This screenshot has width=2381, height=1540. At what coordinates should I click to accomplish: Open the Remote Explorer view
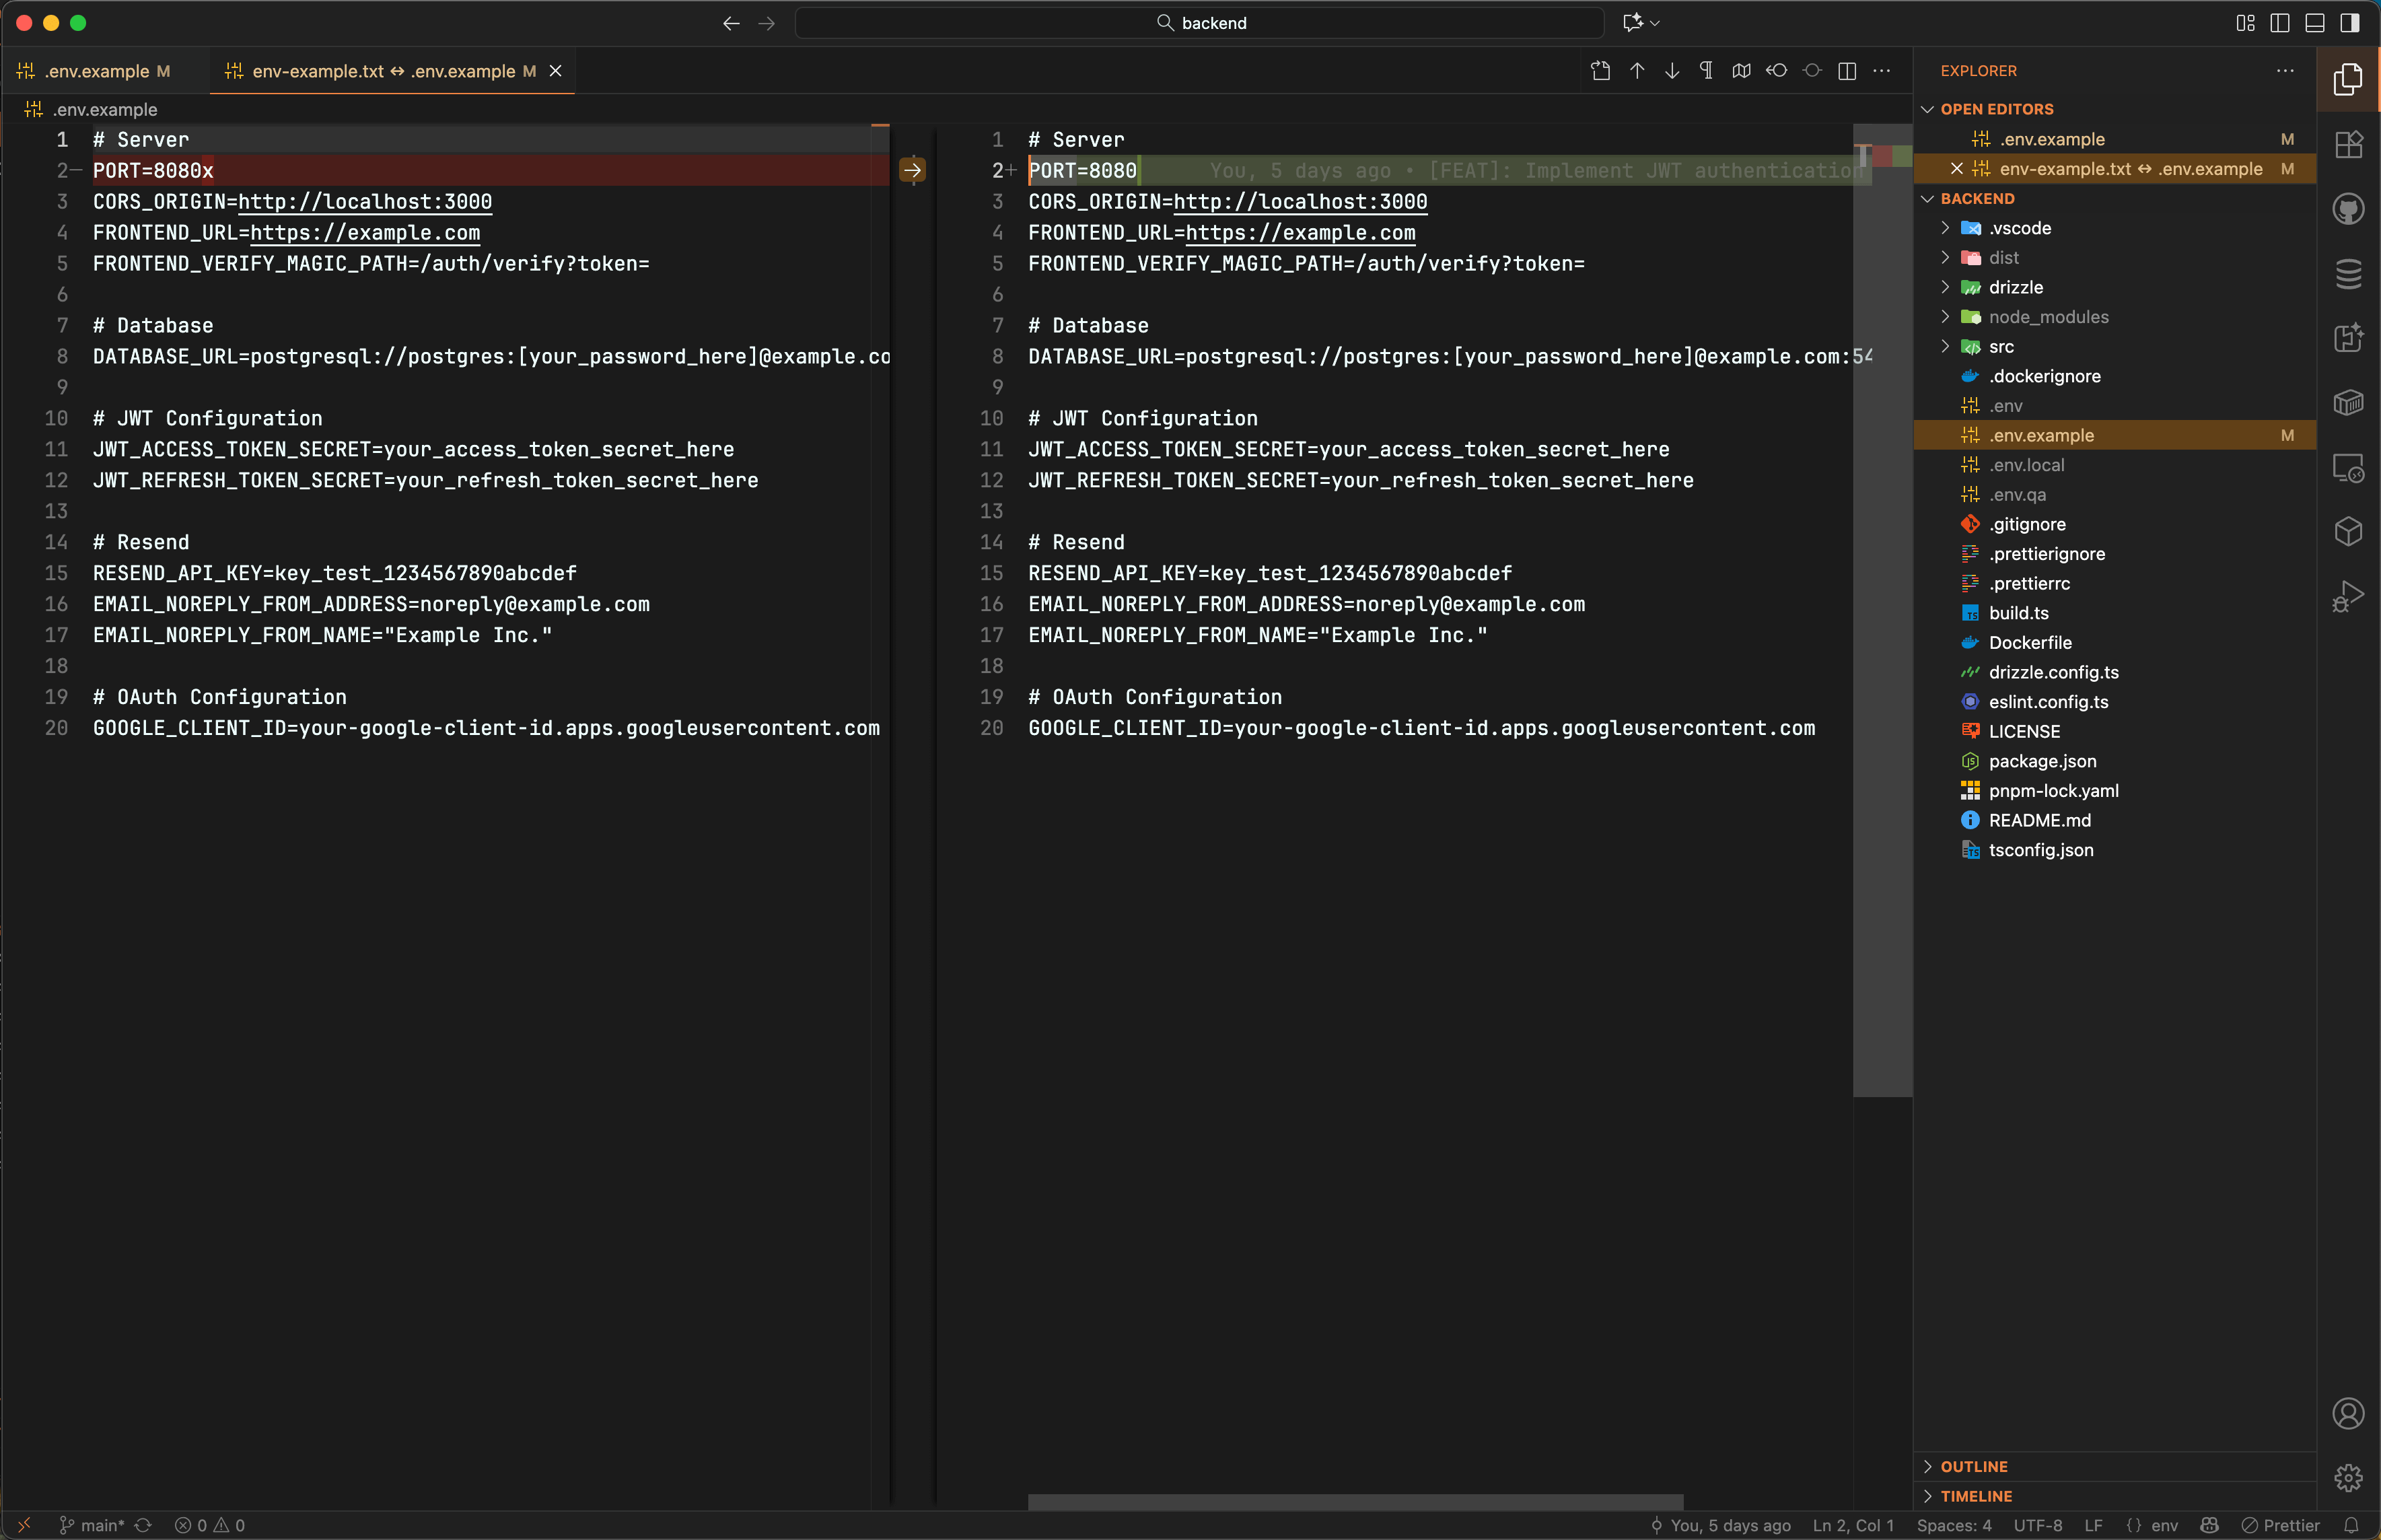pos(2347,467)
